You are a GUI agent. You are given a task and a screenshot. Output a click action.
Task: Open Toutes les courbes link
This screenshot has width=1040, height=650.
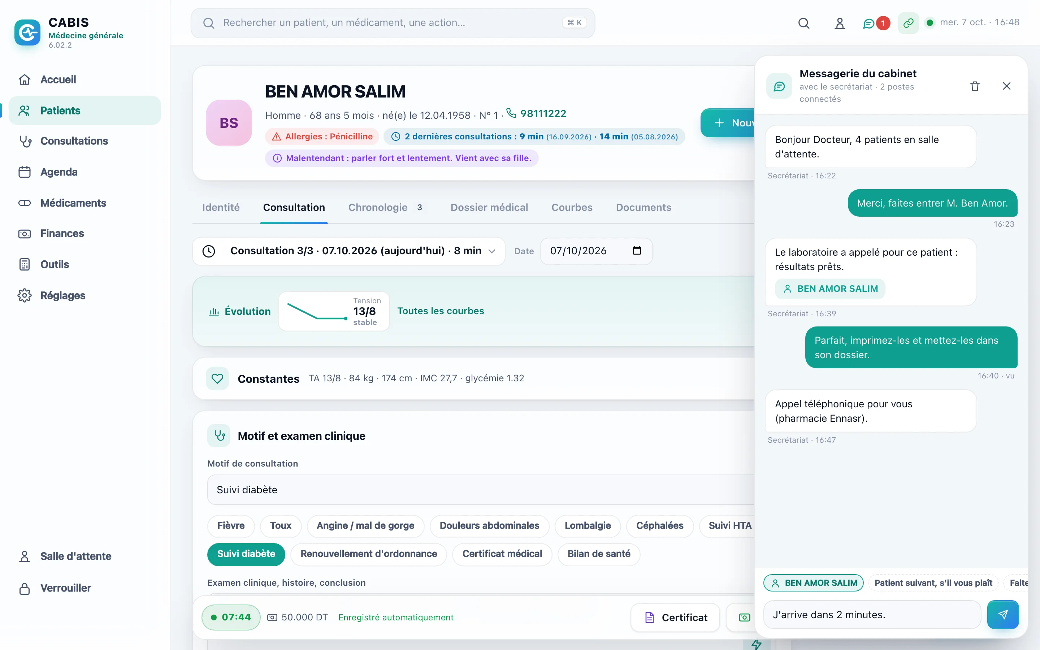pos(441,311)
